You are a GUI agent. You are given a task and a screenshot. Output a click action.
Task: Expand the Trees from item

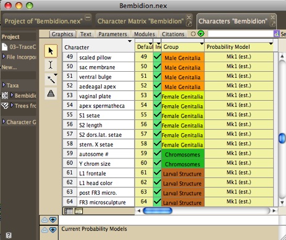coord(12,105)
